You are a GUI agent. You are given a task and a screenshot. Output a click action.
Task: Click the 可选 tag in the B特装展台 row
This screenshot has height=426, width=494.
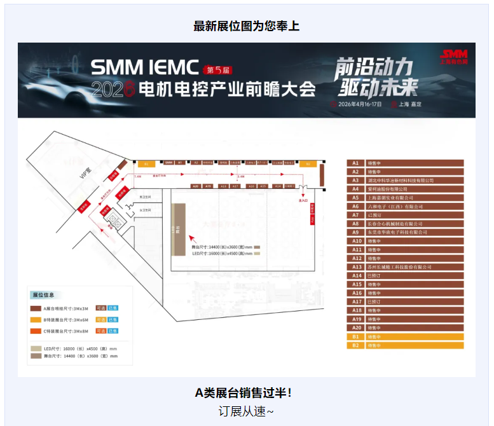(x=101, y=319)
